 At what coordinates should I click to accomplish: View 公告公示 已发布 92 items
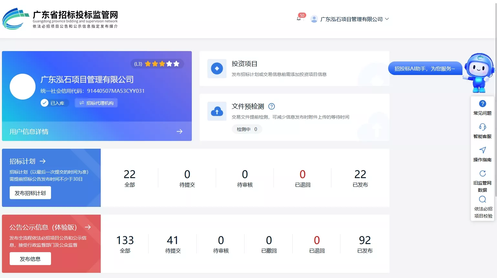(x=365, y=244)
